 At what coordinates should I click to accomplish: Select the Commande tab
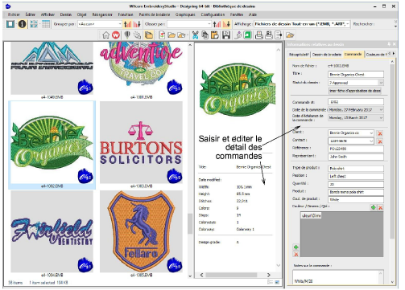pos(353,54)
